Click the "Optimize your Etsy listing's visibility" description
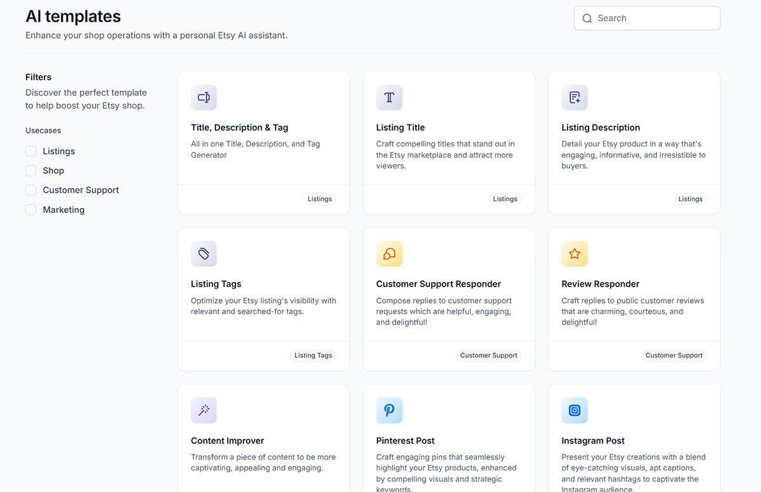 click(264, 306)
